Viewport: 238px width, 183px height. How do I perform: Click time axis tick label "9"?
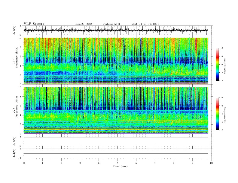click(x=192, y=163)
